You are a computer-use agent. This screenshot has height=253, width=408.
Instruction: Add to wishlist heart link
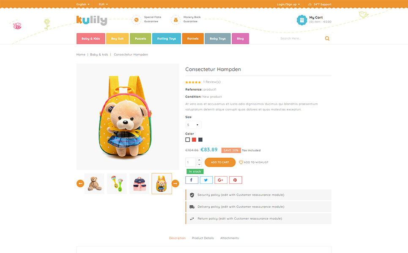[x=253, y=162]
